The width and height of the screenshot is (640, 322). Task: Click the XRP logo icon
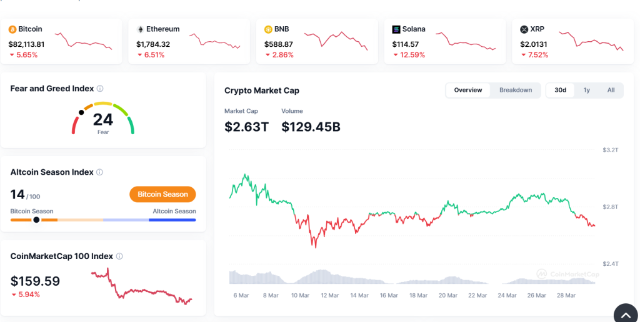click(524, 29)
